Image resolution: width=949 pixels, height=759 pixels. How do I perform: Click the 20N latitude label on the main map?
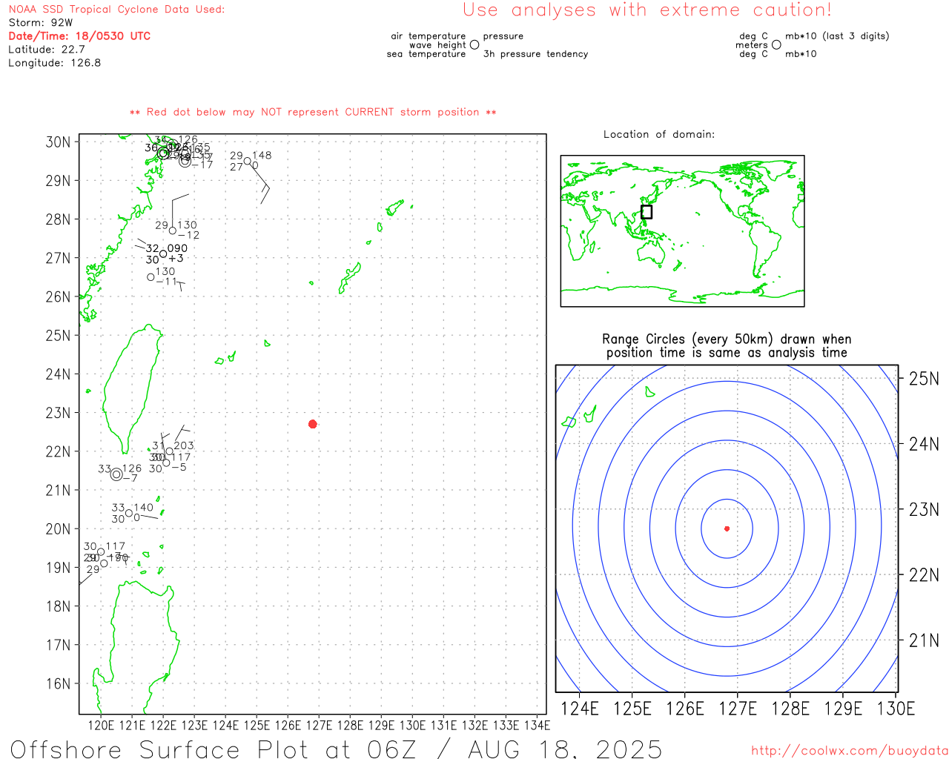pos(59,528)
